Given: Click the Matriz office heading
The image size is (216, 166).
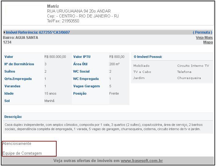Looking at the screenshot, I should (53, 6).
